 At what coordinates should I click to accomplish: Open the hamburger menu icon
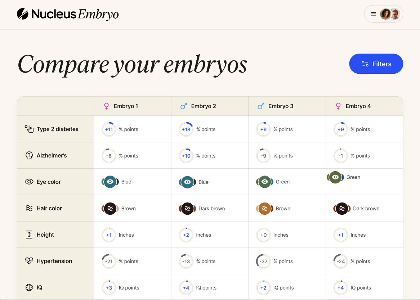(x=374, y=14)
